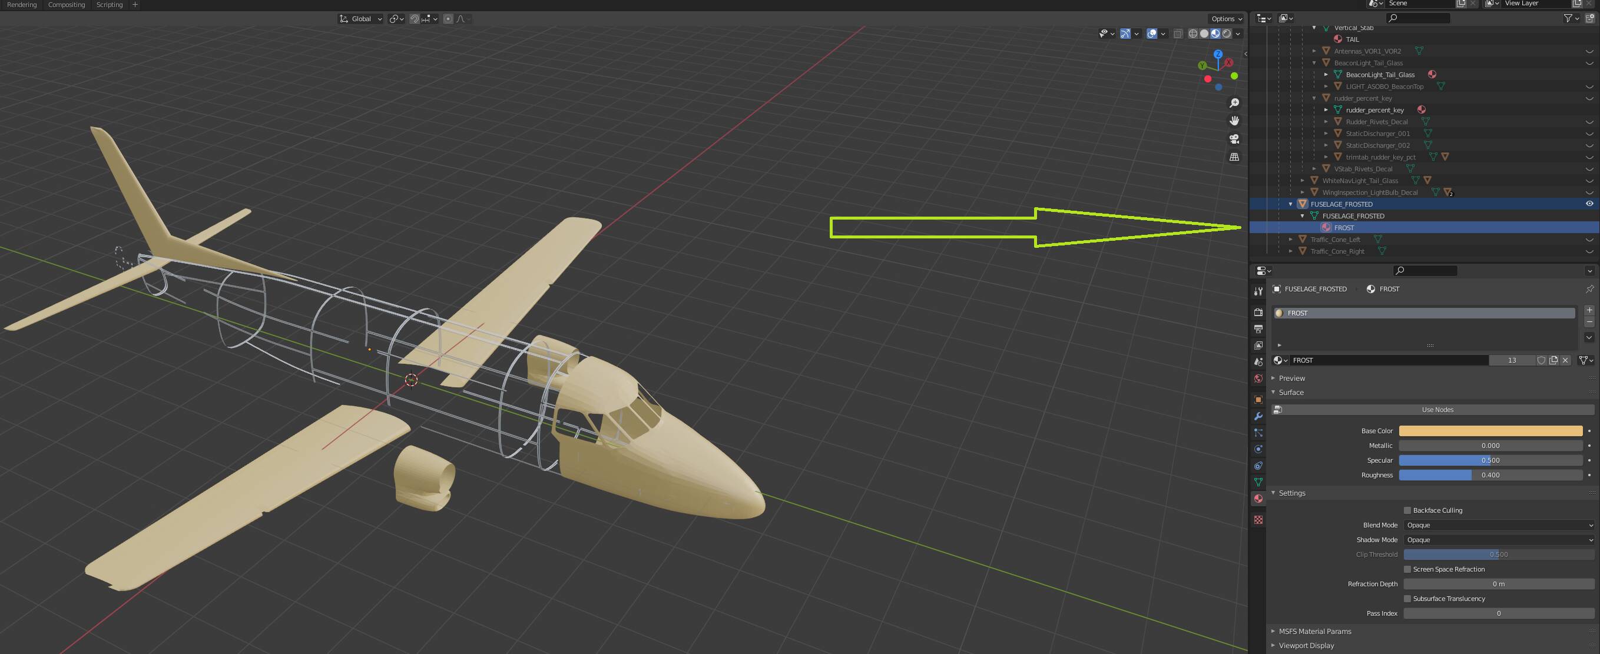Click the Use Nodes button

coord(1437,409)
